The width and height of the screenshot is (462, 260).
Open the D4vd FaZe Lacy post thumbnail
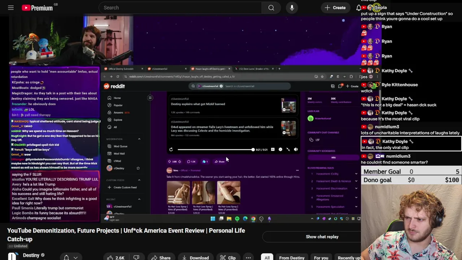288,129
